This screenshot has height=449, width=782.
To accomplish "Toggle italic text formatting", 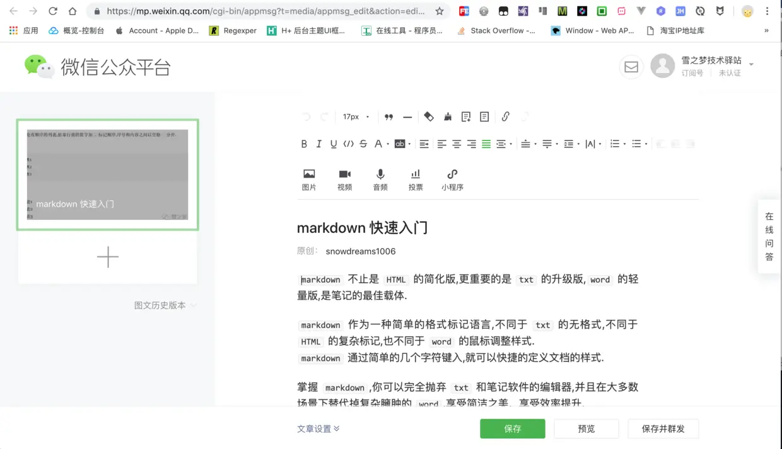I will tap(318, 144).
